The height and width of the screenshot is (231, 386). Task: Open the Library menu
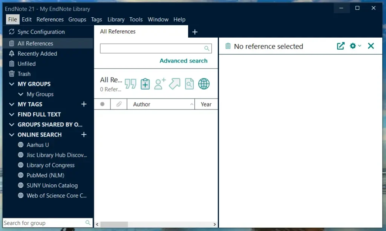(x=116, y=20)
